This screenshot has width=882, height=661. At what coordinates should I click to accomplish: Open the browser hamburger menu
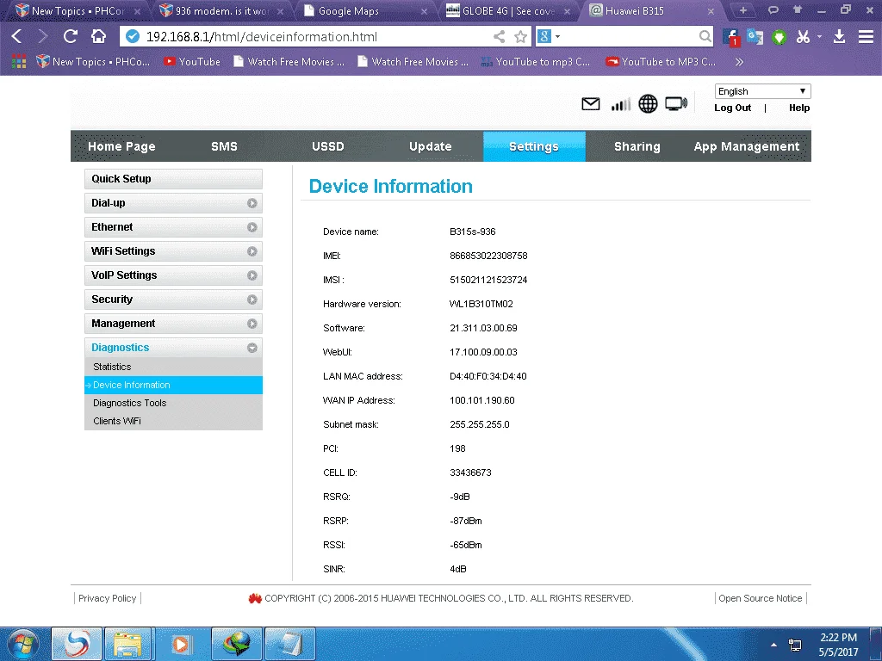point(866,37)
